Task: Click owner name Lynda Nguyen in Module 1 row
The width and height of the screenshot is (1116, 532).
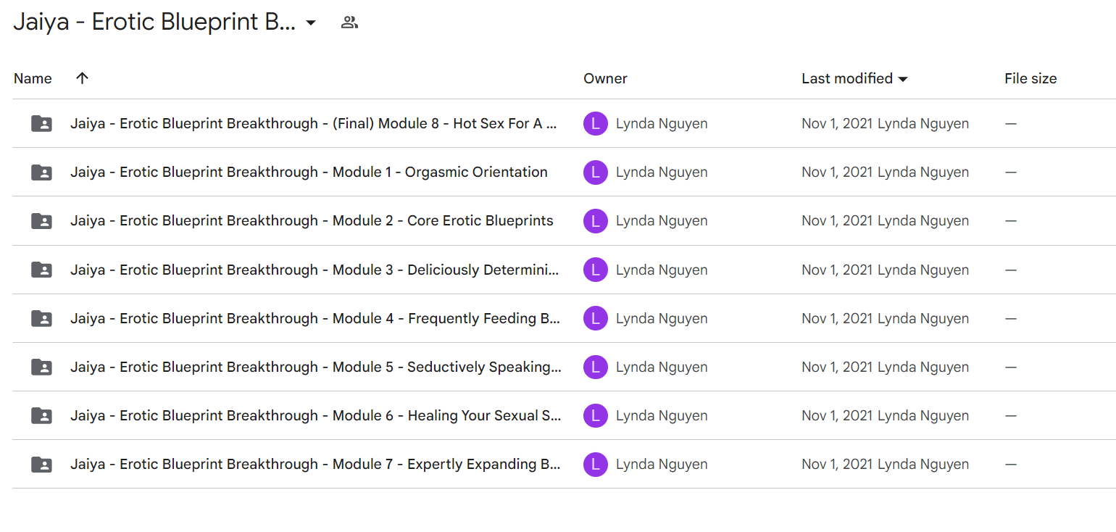Action: (x=662, y=173)
